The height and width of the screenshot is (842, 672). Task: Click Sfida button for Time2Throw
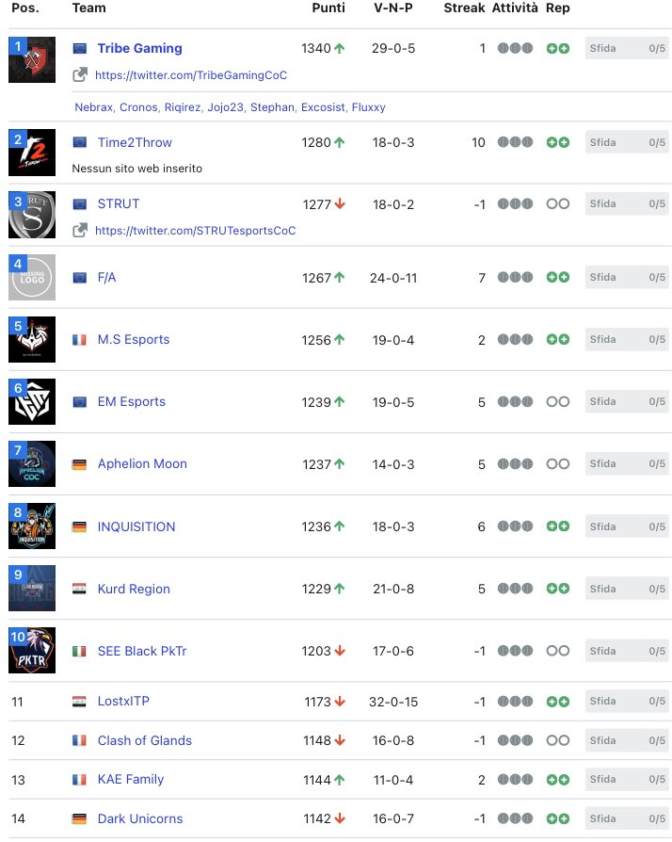627,142
